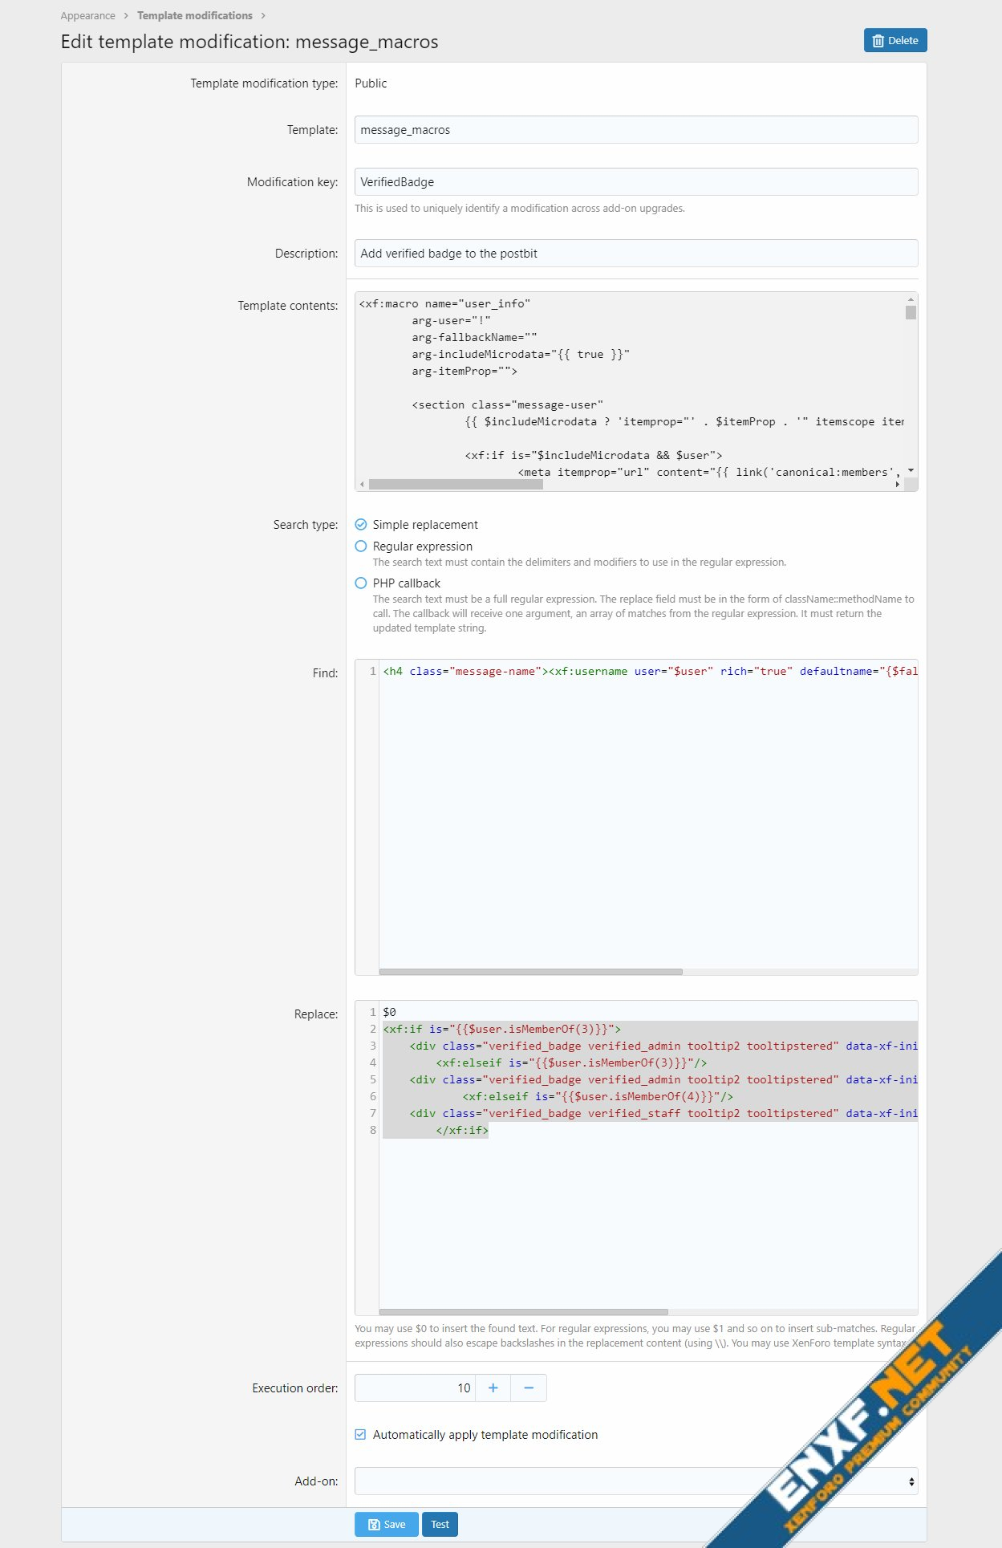Click the Replace editor horizontal scrollbar
The image size is (1002, 1548).
point(523,1312)
